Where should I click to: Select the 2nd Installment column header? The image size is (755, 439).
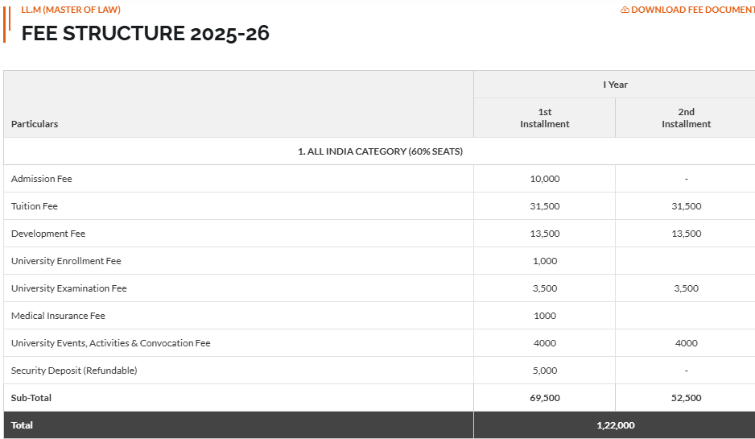(x=686, y=118)
